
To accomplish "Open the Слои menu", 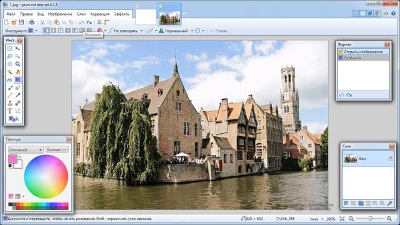I will click(x=81, y=14).
